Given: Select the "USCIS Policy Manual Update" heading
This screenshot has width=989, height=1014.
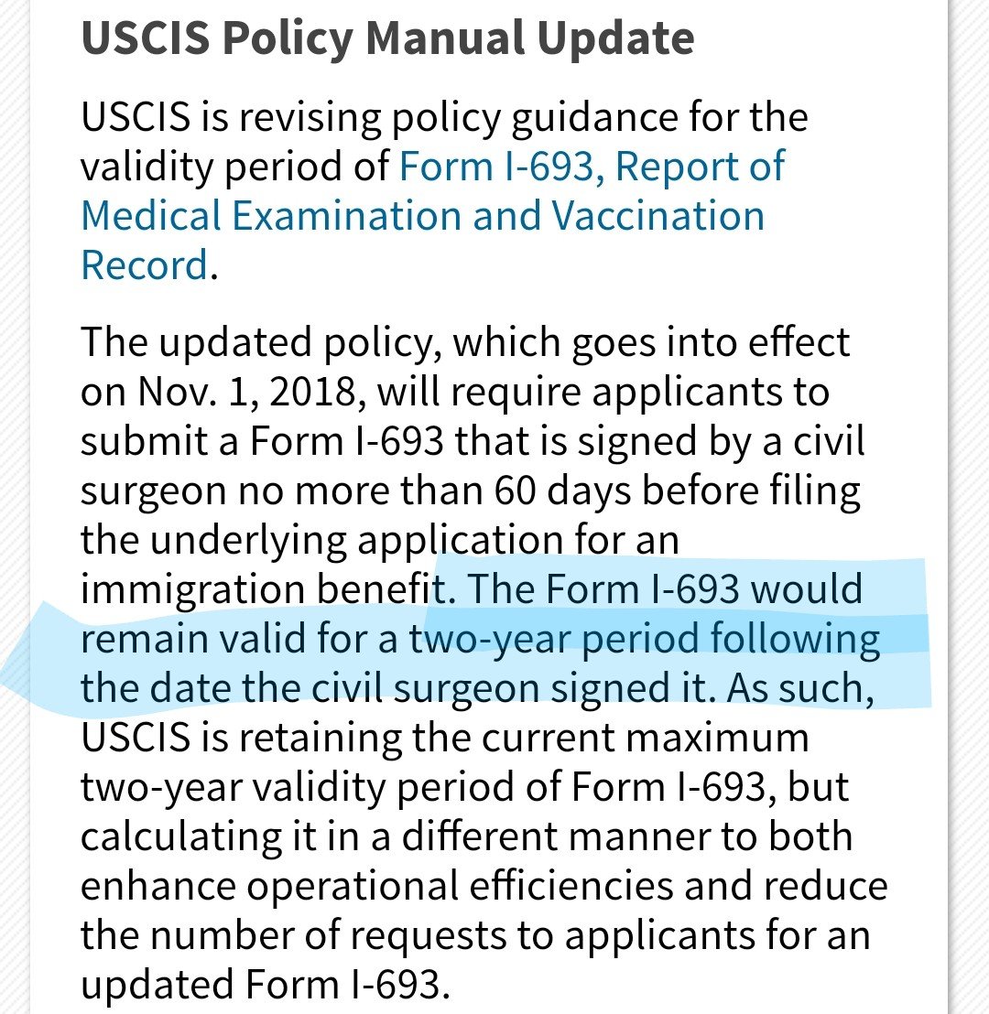Looking at the screenshot, I should coord(387,38).
